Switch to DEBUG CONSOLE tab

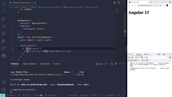tap(30, 64)
